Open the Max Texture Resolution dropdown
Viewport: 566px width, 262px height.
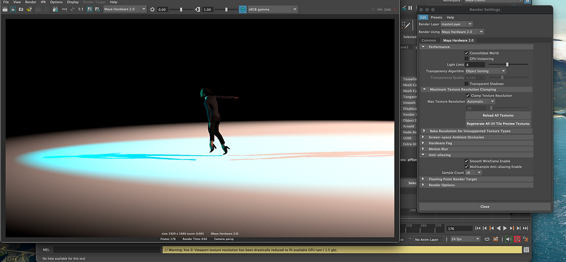(480, 102)
